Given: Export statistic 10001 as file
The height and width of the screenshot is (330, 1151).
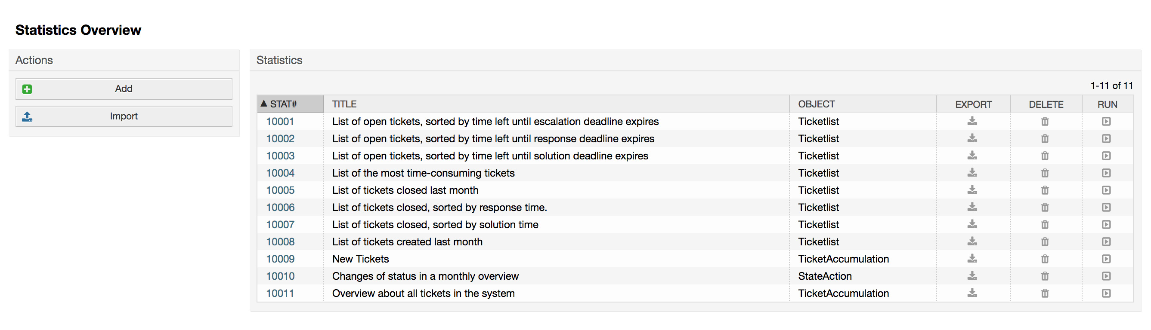Looking at the screenshot, I should [x=972, y=121].
